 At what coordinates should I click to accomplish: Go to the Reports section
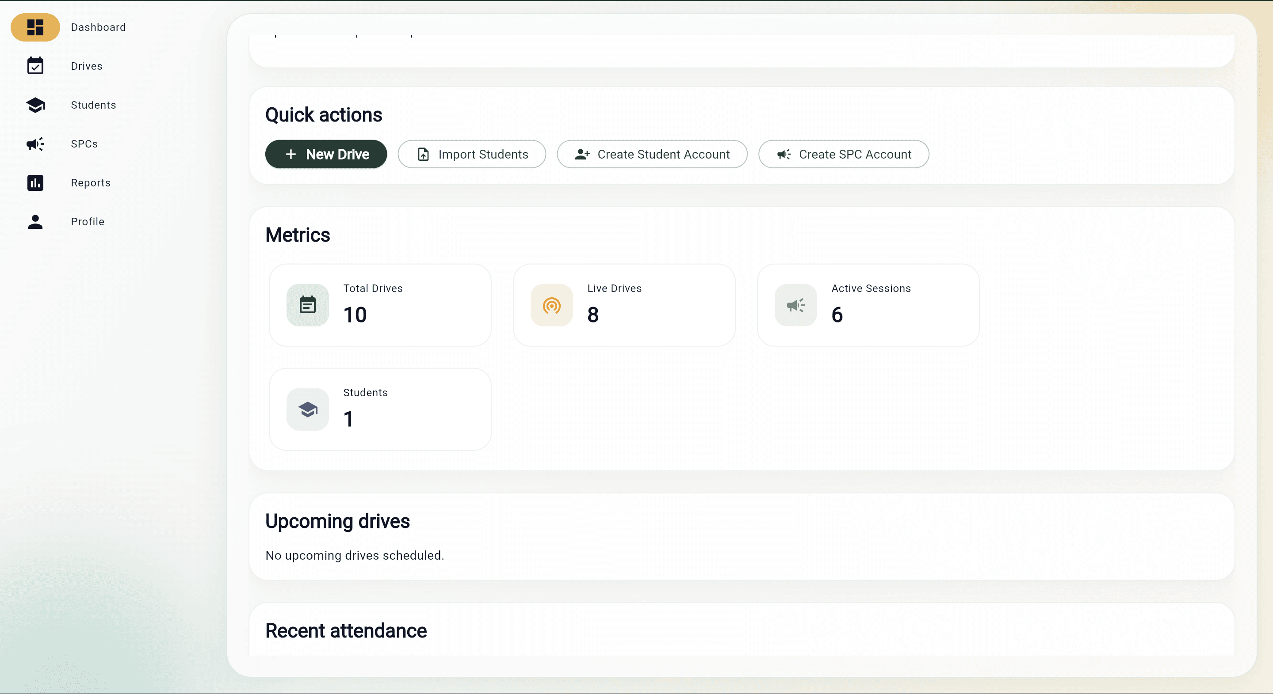(x=91, y=182)
